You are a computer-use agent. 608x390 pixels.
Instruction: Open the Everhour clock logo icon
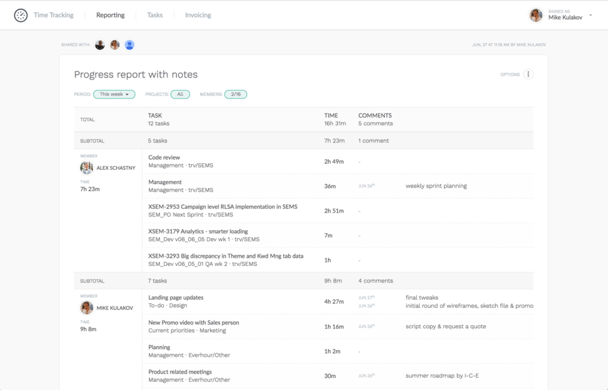coord(20,15)
